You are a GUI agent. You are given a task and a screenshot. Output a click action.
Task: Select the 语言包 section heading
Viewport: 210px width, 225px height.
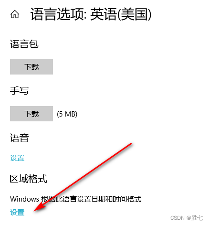(x=24, y=44)
